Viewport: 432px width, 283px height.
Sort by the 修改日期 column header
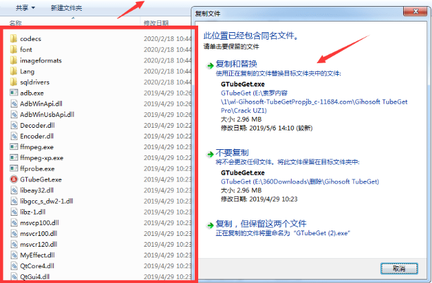coord(156,23)
